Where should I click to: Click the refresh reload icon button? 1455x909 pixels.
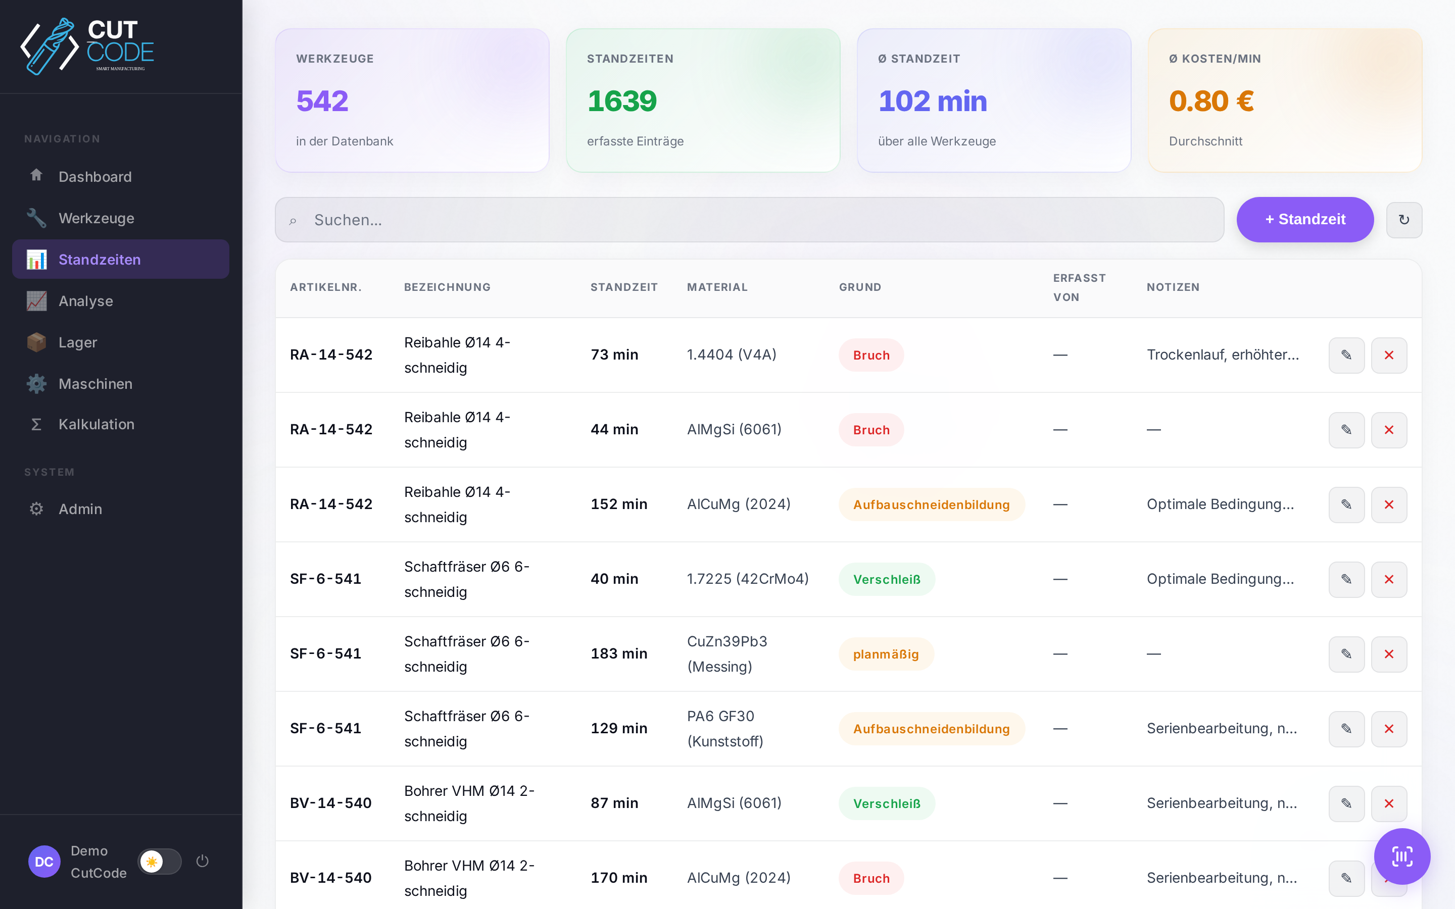point(1404,220)
